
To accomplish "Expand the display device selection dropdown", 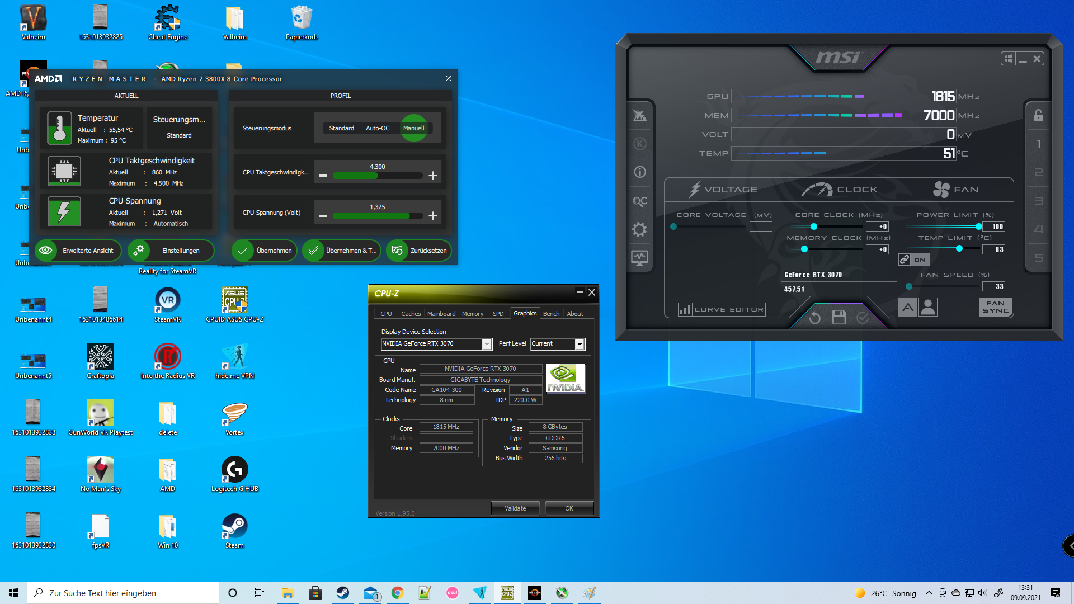I will 487,344.
